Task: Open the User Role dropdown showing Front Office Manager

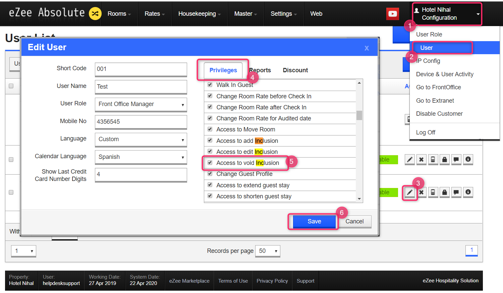Action: (x=141, y=104)
